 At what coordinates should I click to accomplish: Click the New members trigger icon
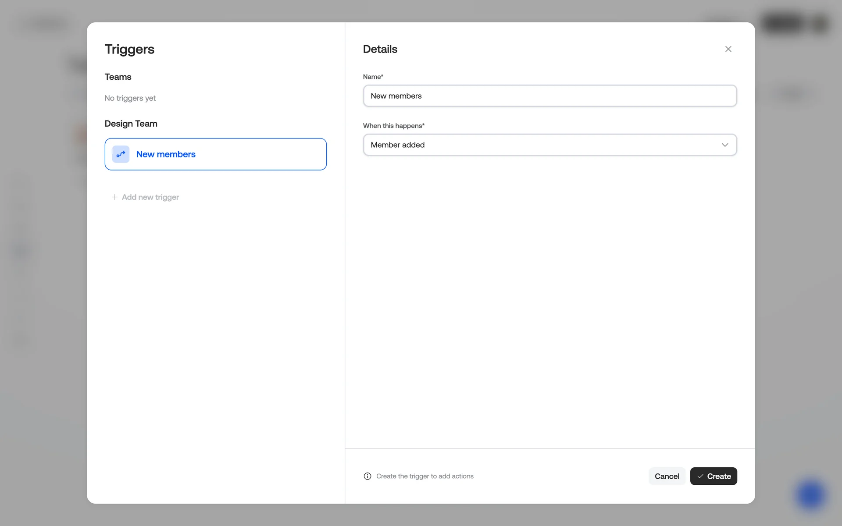(121, 154)
